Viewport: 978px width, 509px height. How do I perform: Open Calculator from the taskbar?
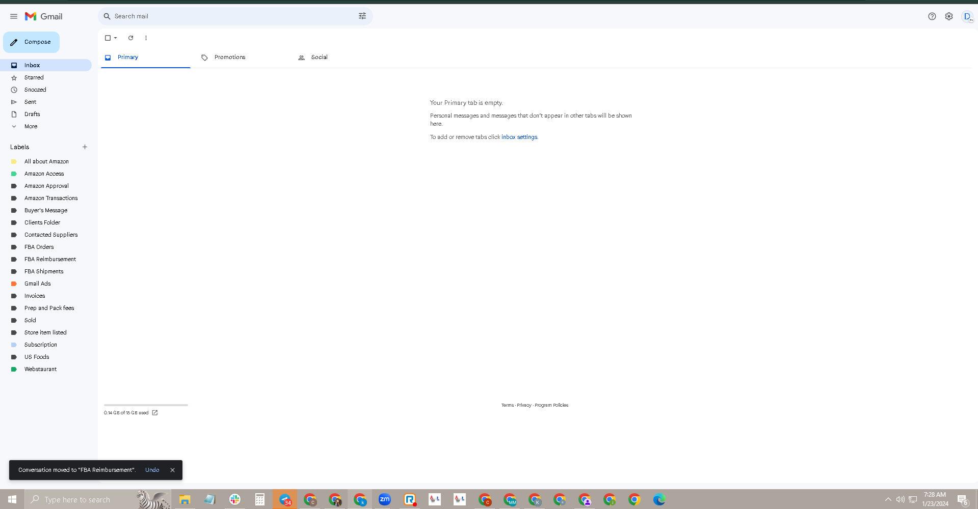pyautogui.click(x=260, y=499)
